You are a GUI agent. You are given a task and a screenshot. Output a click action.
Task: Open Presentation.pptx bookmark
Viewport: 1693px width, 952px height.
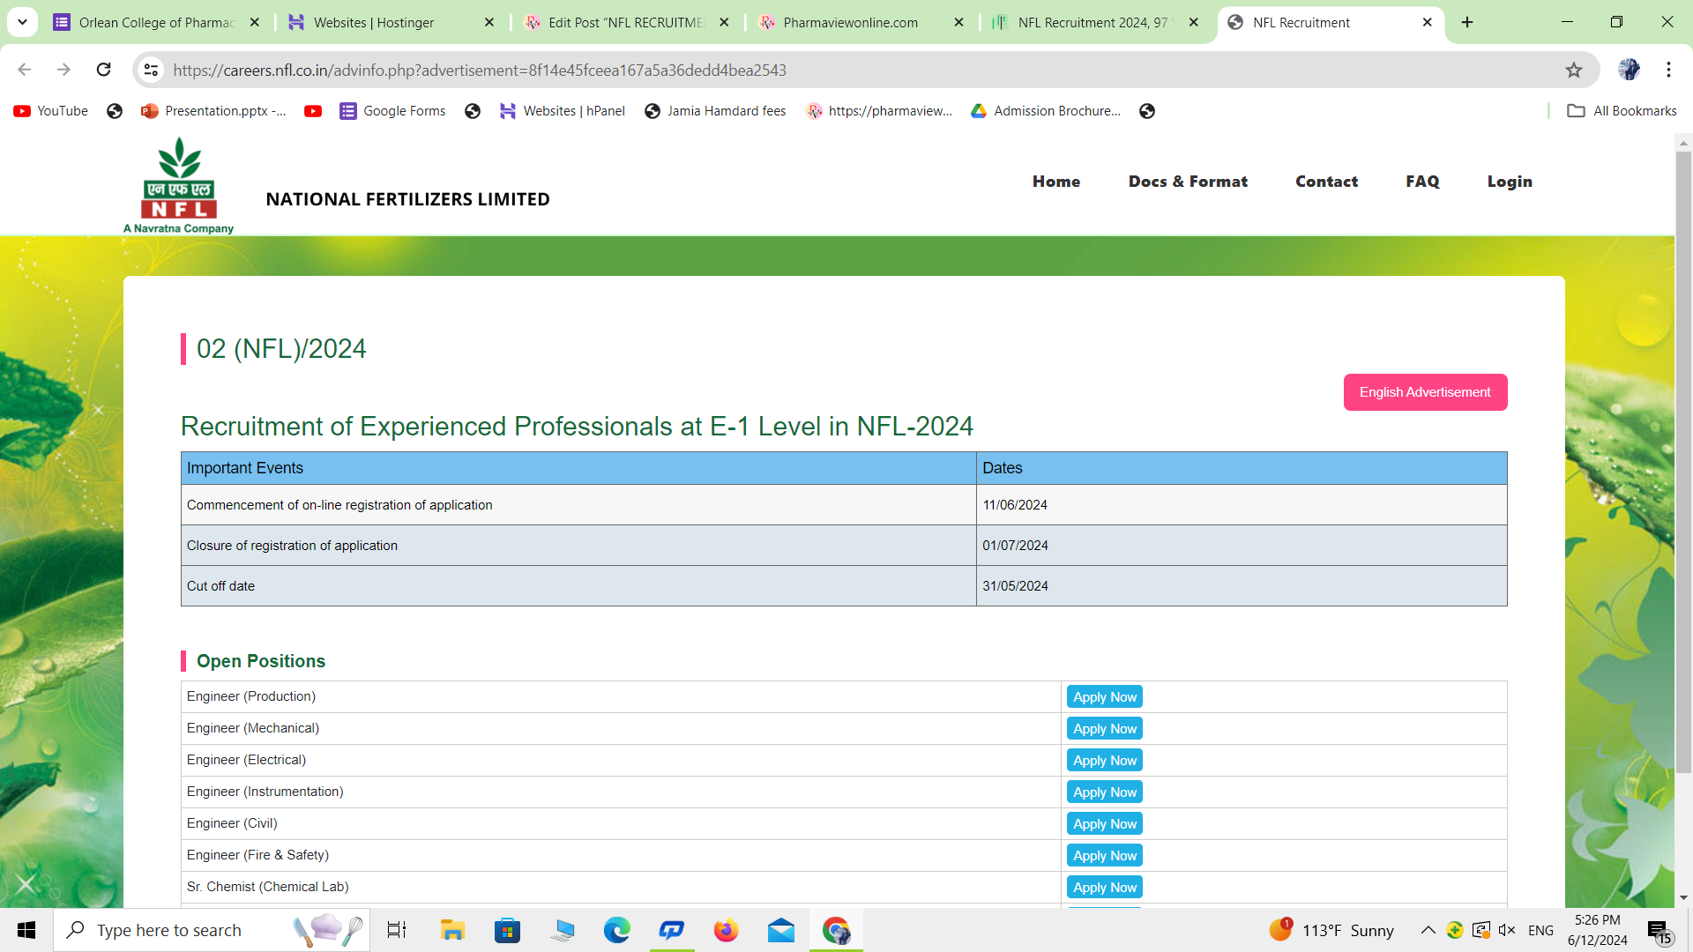213,111
